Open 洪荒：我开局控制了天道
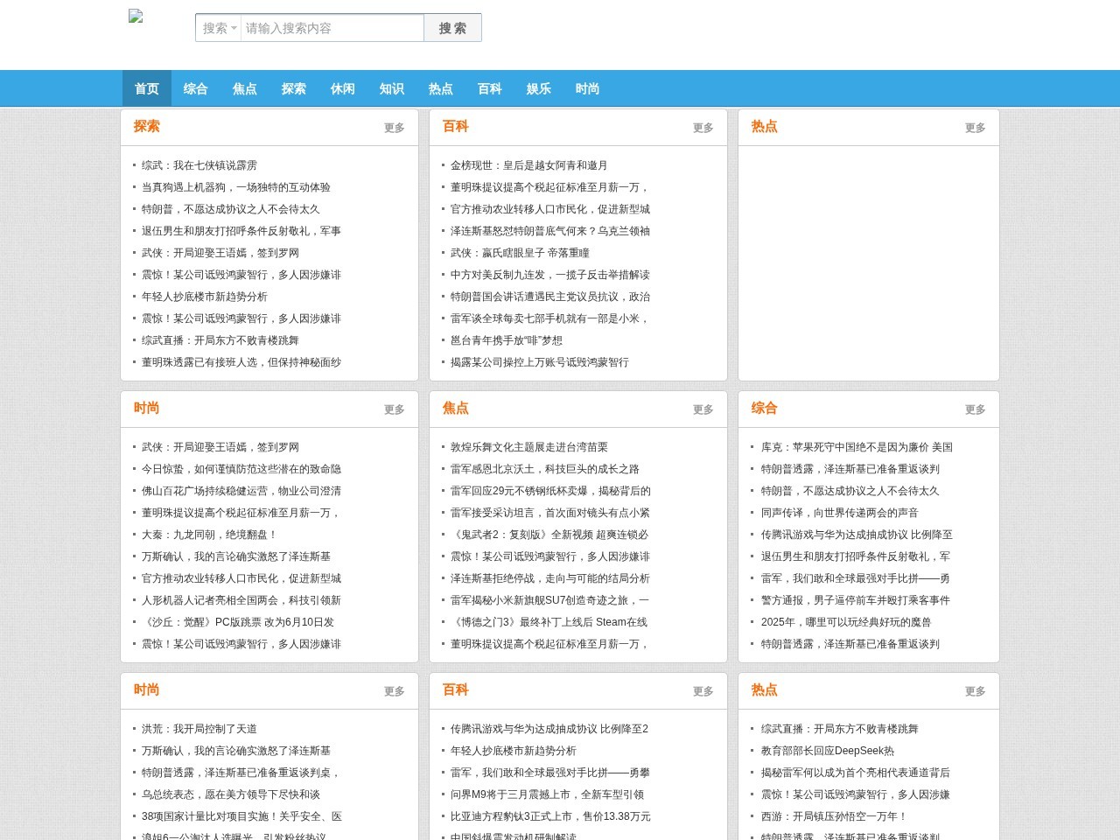The image size is (1120, 840). pos(199,729)
